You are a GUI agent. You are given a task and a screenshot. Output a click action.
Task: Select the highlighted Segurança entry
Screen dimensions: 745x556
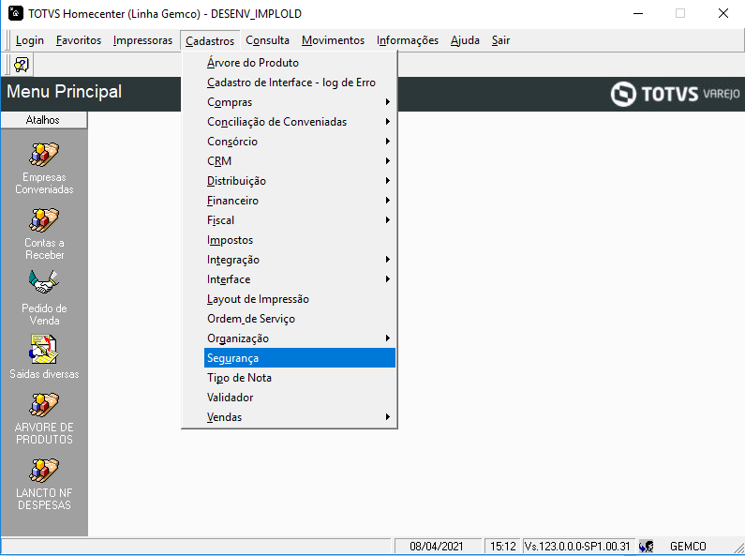[x=300, y=358]
